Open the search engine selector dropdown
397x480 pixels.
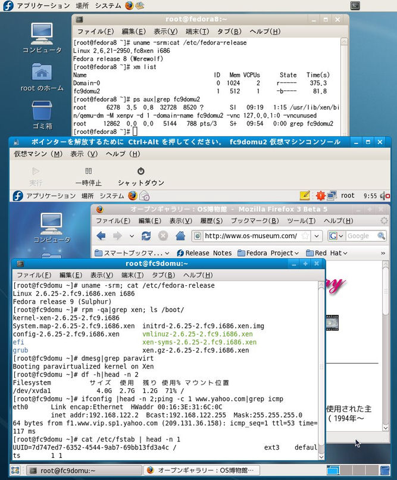coord(340,236)
